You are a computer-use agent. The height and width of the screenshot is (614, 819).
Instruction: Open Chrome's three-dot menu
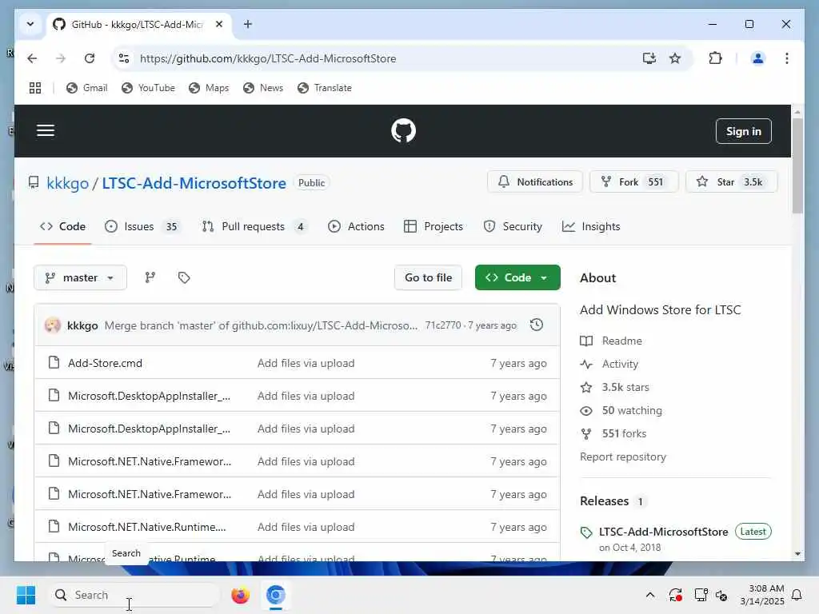coord(787,58)
